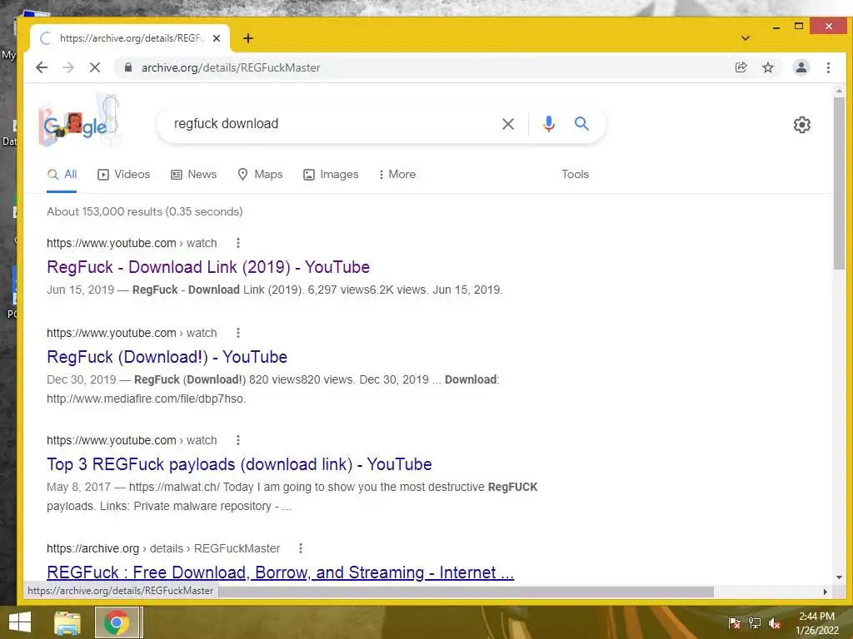
Task: Open the taskbar clock showing 2:44 PM
Action: pos(816,623)
